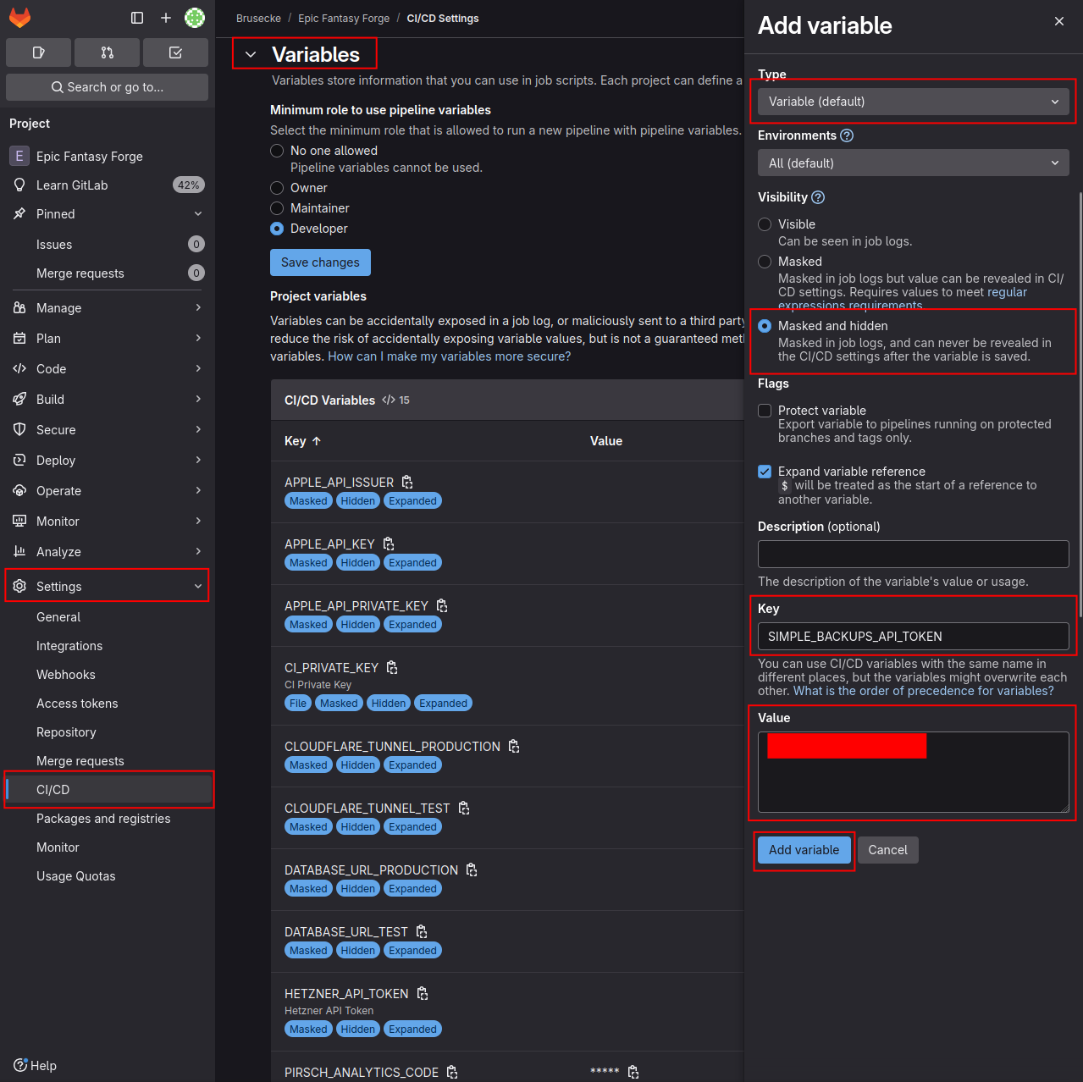The width and height of the screenshot is (1083, 1082).
Task: Open Search or go to field
Action: pos(107,87)
